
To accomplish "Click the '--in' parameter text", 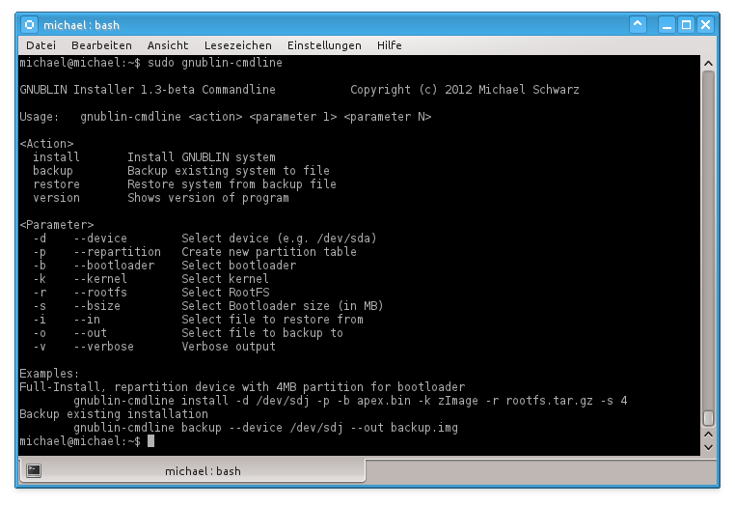I will [x=87, y=320].
